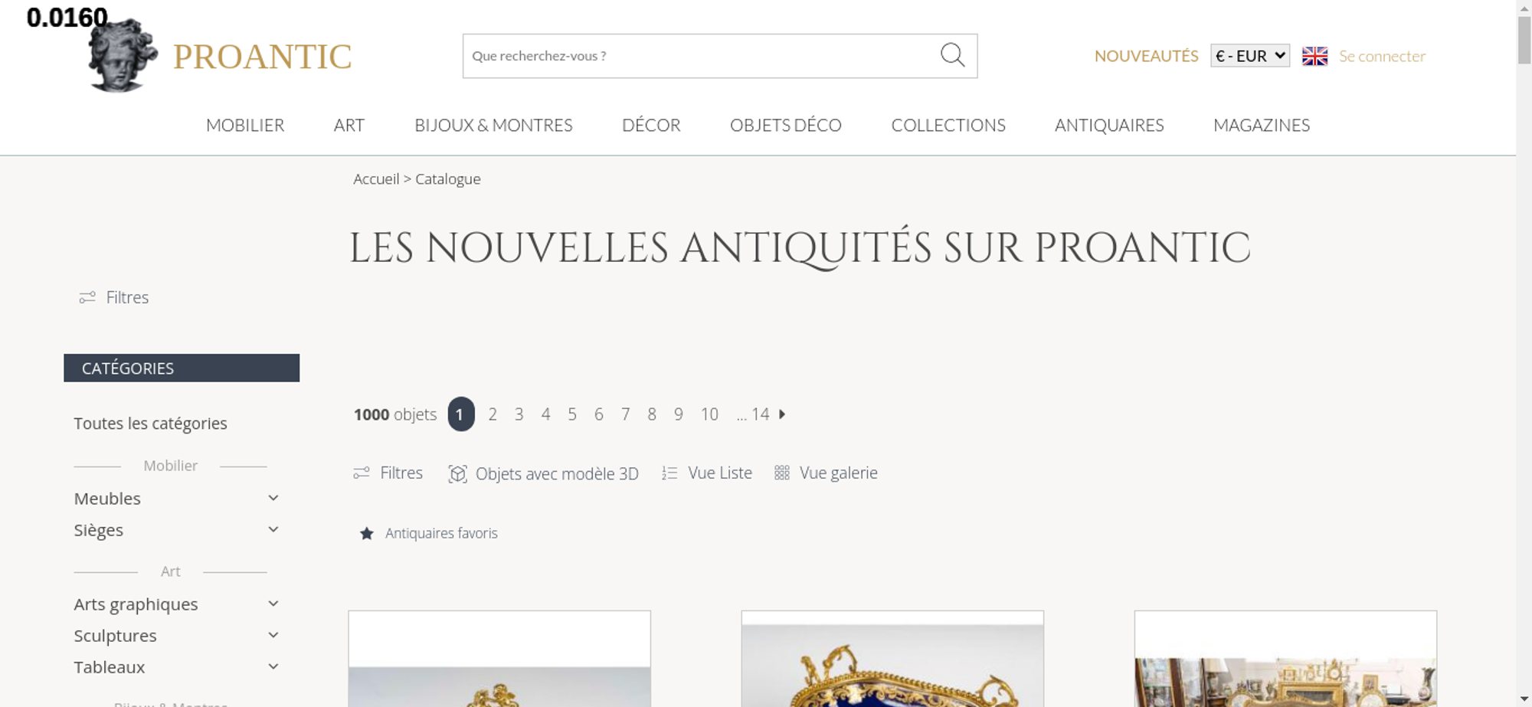Click the Antiquaires favoris star icon
Viewport: 1532px width, 707px height.
367,533
